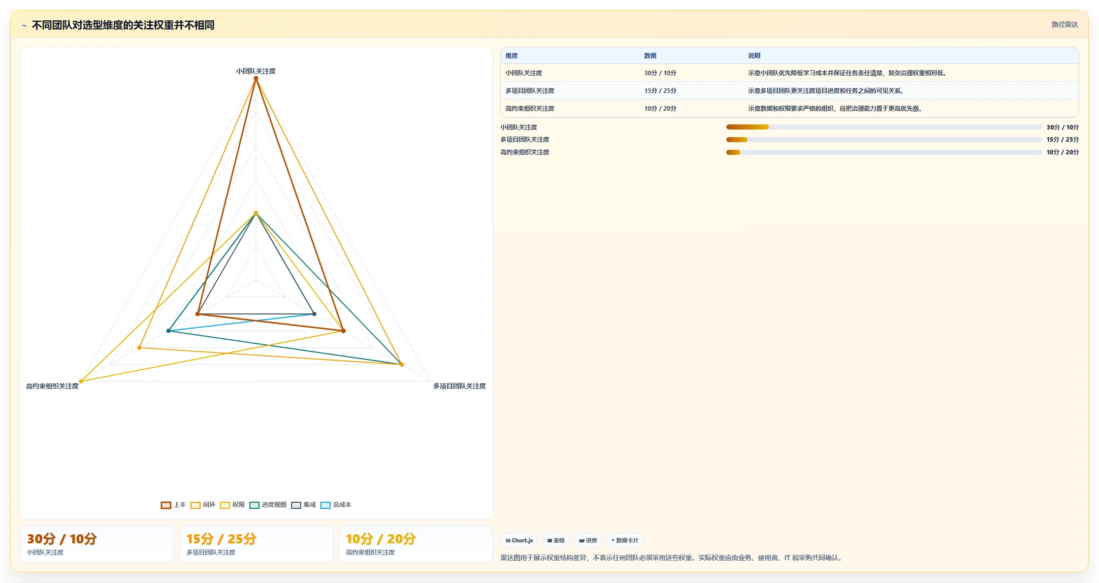Viewport: 1099px width, 583px height.
Task: Click the Chart.js tag chip
Action: pyautogui.click(x=519, y=540)
